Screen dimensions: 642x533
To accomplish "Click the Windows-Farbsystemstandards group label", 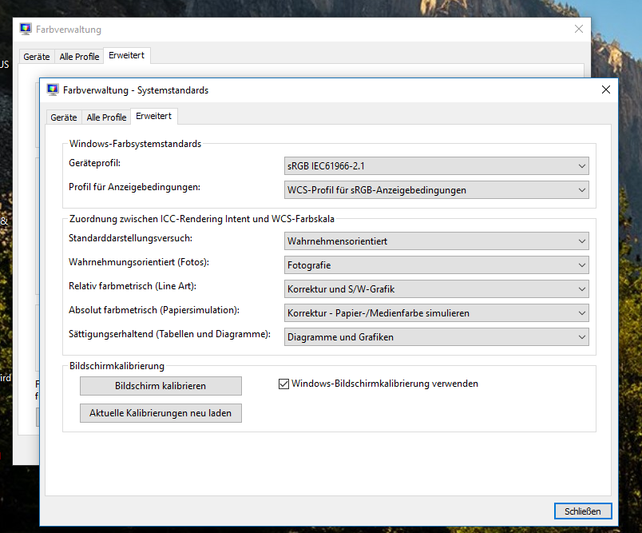I will click(136, 144).
